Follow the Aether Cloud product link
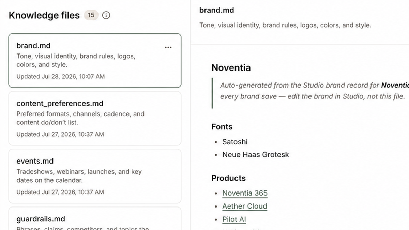 245,206
